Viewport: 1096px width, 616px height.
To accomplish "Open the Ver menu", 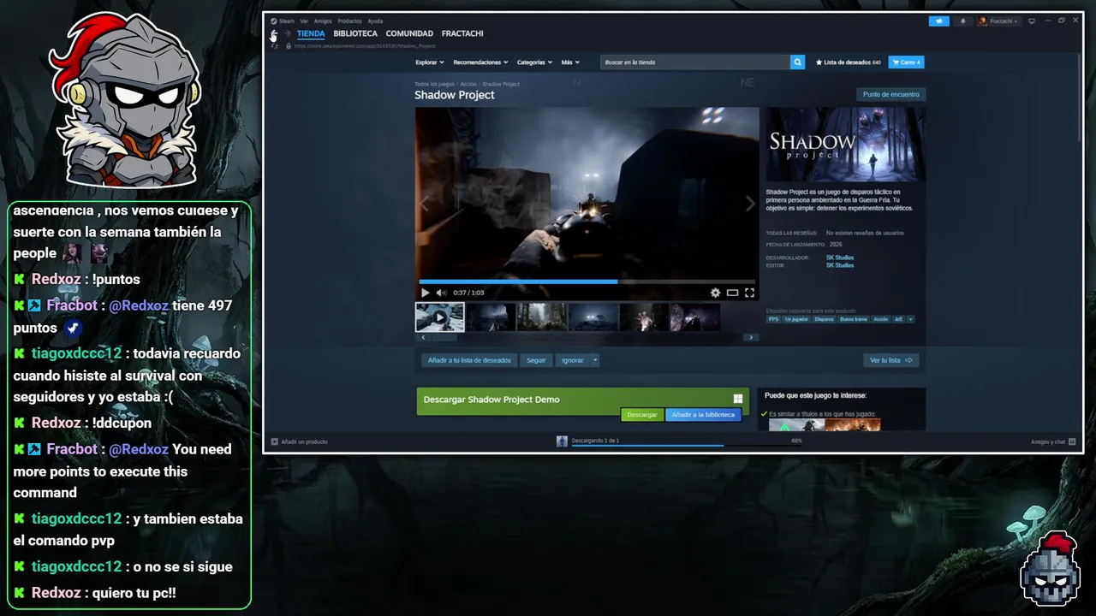I will pos(304,21).
